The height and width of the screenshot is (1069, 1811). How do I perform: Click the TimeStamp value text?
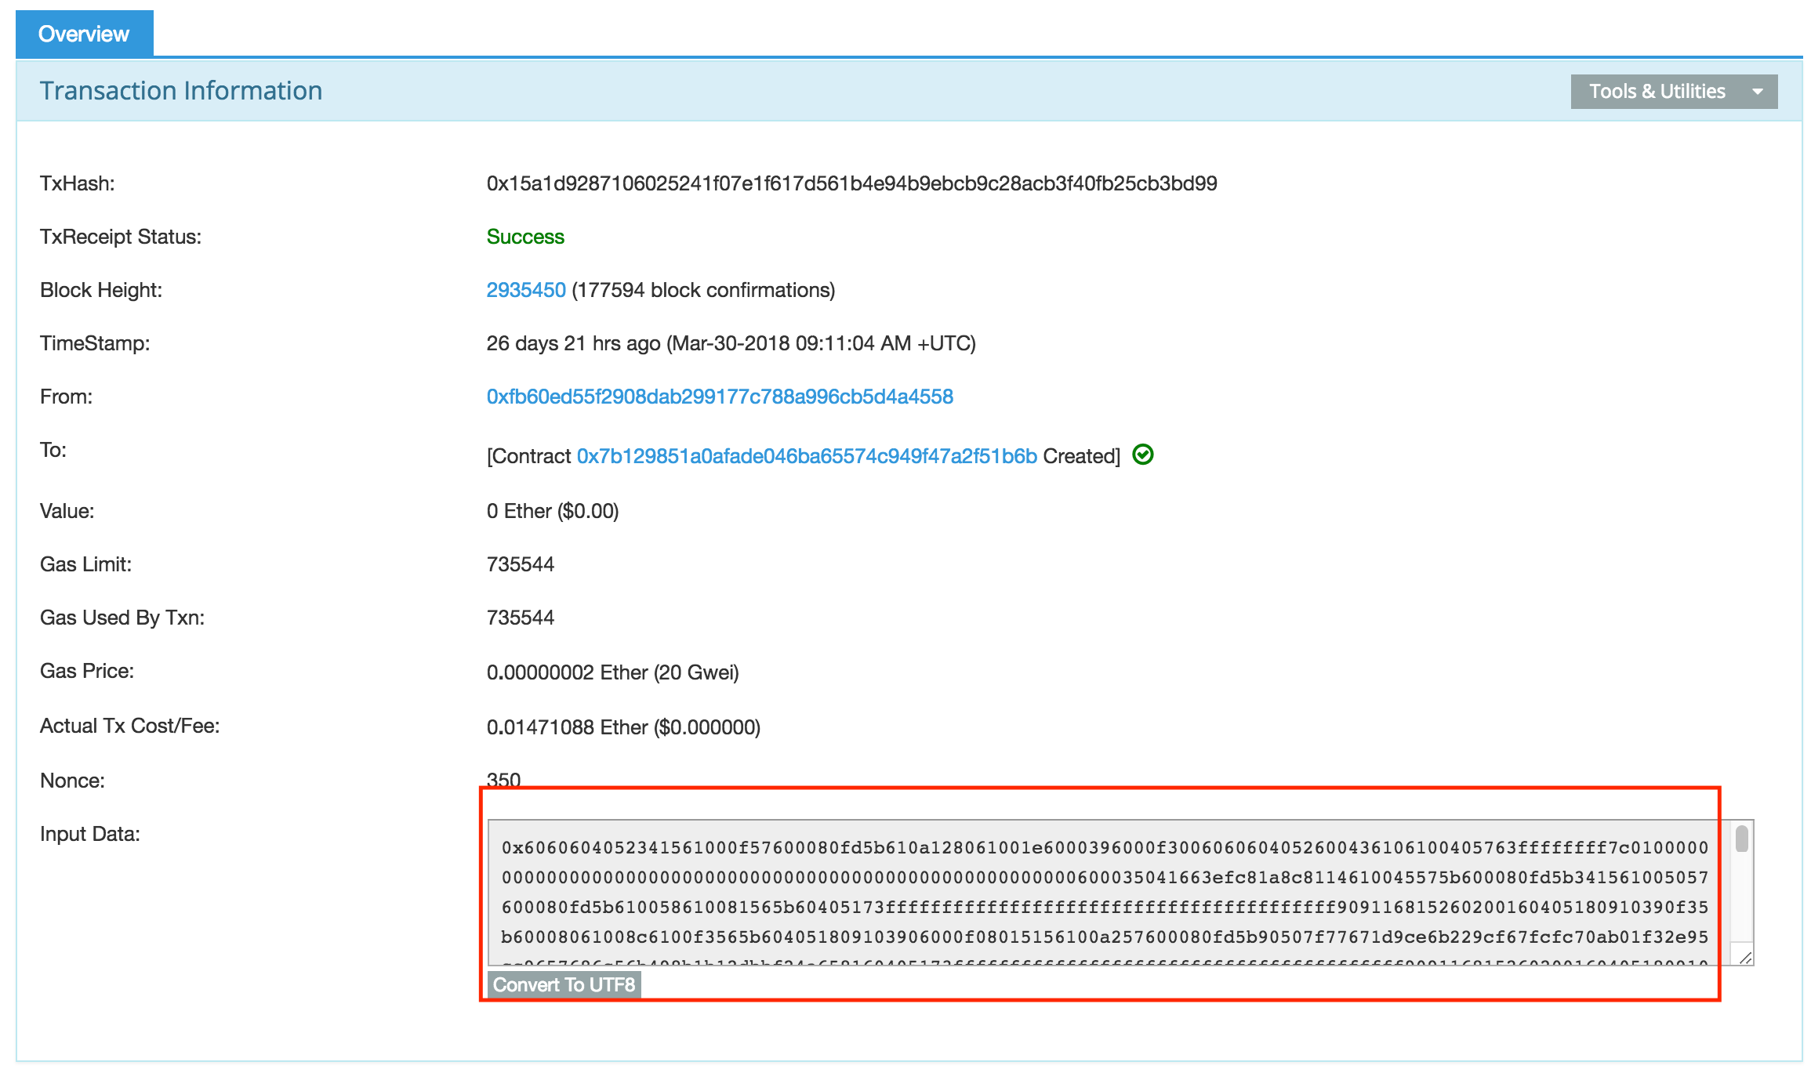730,343
